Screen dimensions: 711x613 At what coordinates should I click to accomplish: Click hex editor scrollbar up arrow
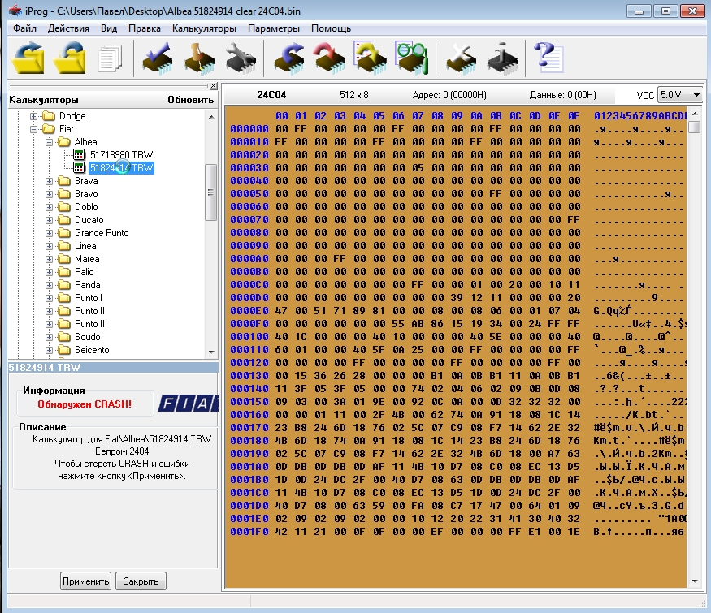click(x=694, y=114)
